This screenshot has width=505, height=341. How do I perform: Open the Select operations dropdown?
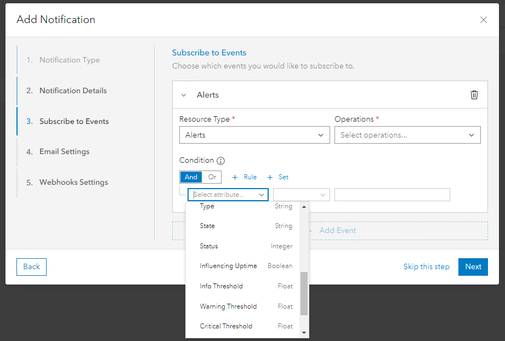pyautogui.click(x=407, y=135)
